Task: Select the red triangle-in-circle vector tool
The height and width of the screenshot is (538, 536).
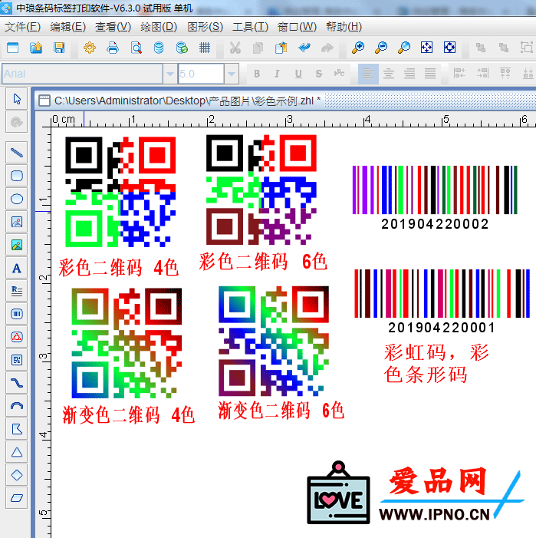Action: coord(16,337)
